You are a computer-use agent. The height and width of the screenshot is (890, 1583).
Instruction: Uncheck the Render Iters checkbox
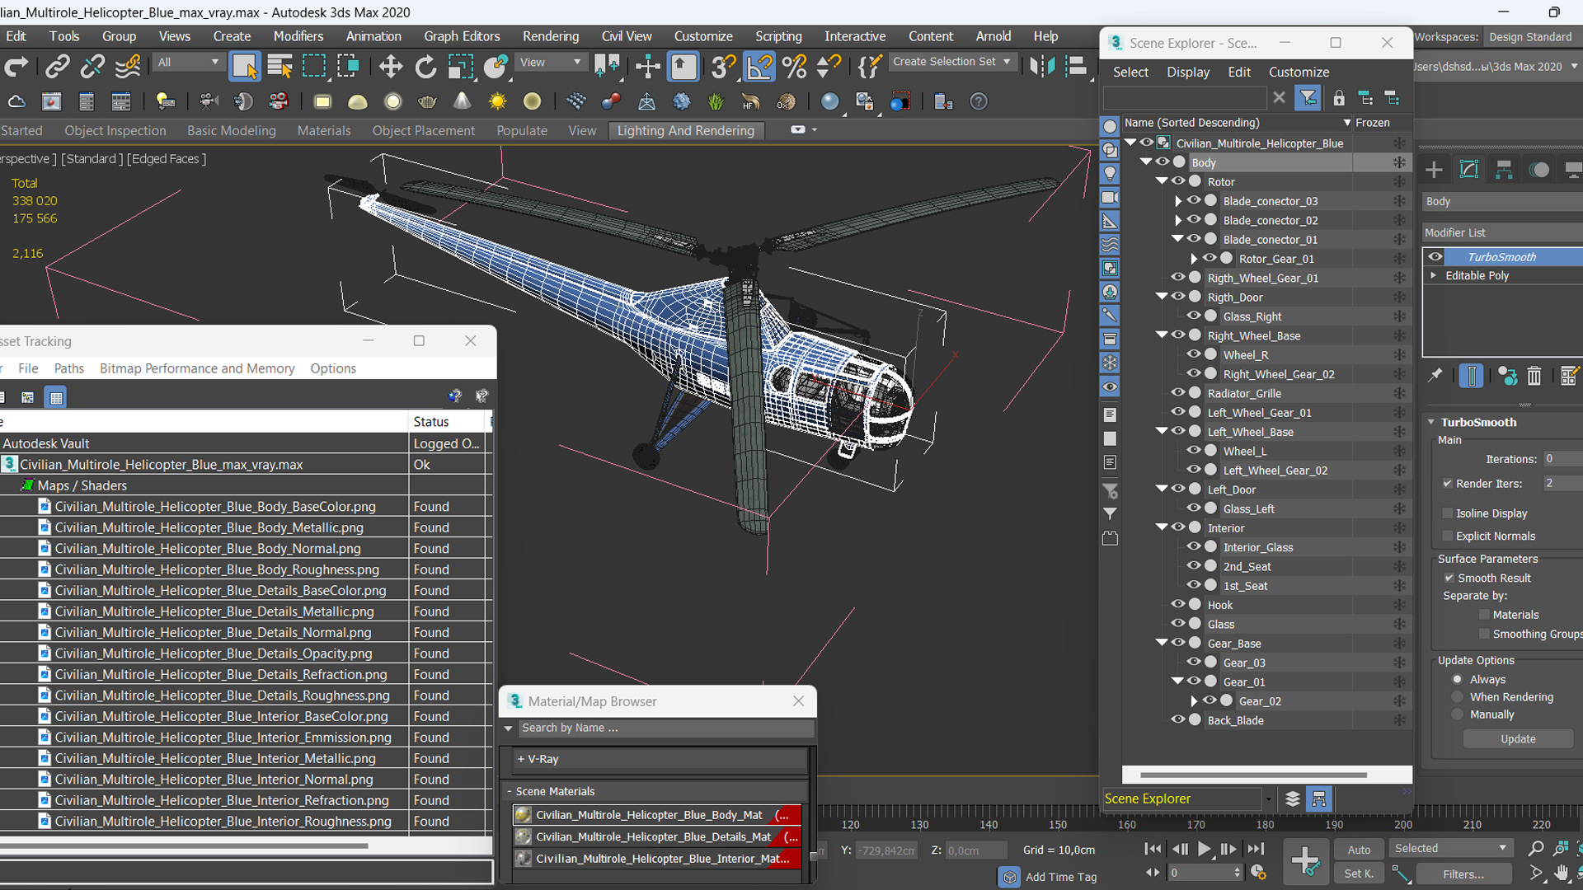[x=1448, y=484]
